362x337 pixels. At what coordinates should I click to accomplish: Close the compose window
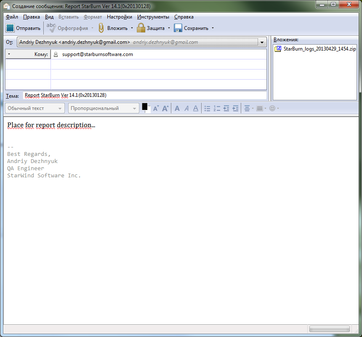349,4
